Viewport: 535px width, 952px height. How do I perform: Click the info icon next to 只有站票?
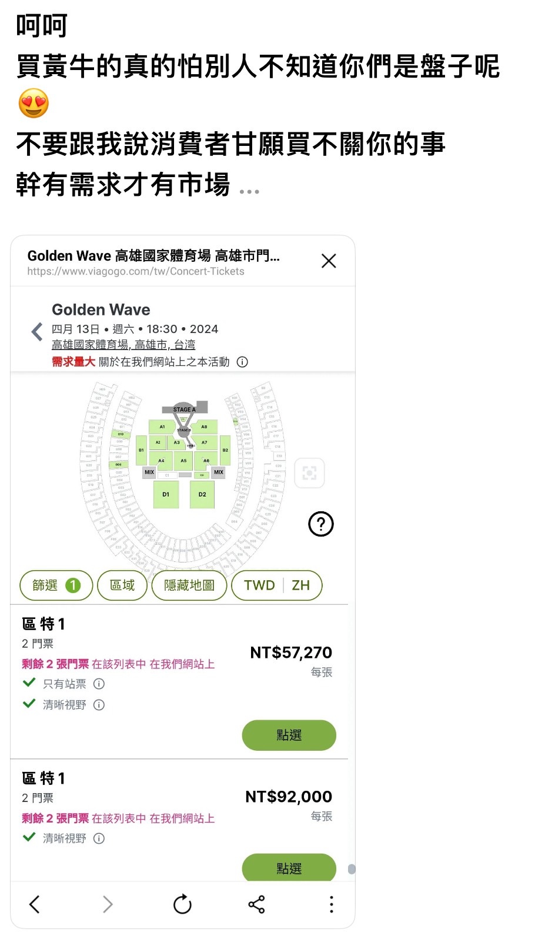tap(99, 684)
